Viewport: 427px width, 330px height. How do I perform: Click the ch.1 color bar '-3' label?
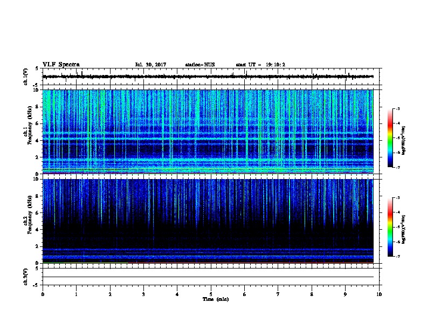coord(397,108)
